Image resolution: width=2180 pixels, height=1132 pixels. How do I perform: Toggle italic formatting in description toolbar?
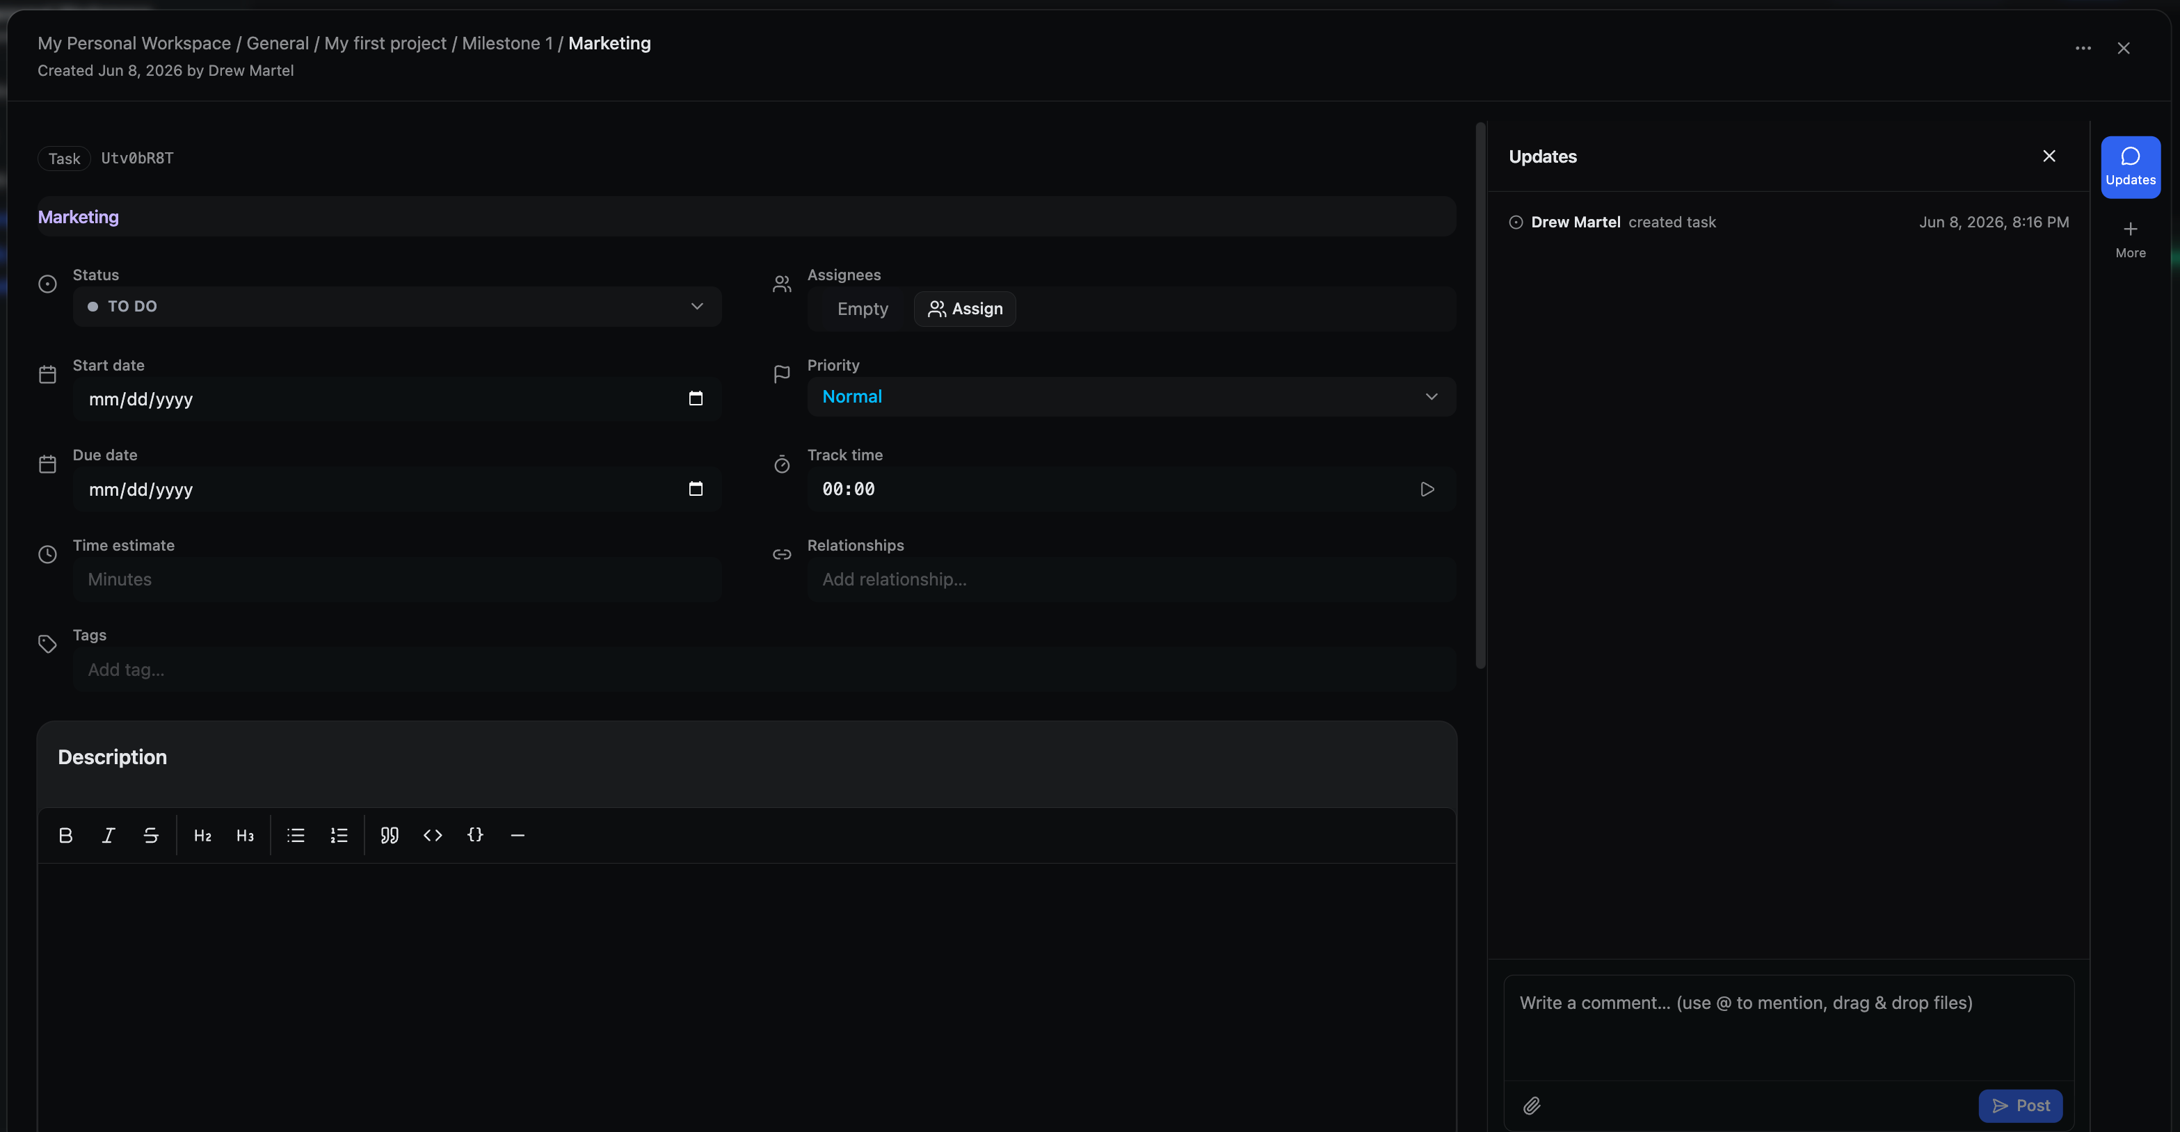[109, 835]
